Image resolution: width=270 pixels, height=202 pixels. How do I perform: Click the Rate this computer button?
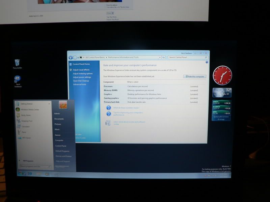pos(195,77)
